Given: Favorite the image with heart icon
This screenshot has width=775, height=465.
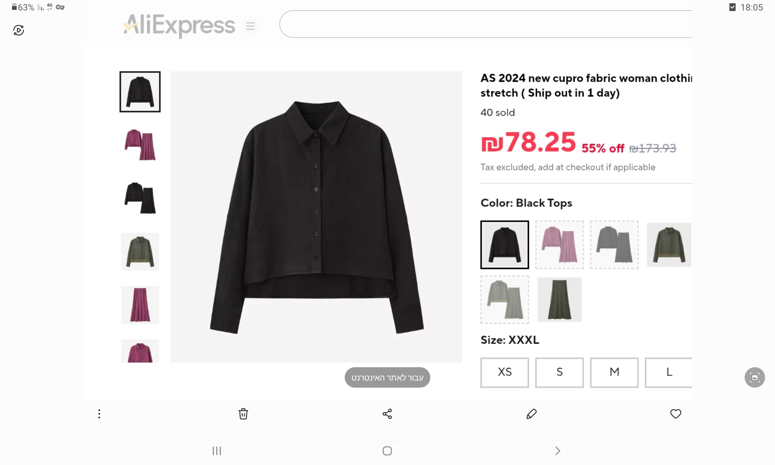Looking at the screenshot, I should (x=675, y=414).
